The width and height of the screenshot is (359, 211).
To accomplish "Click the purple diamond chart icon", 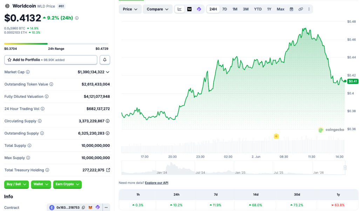I will (199, 9).
